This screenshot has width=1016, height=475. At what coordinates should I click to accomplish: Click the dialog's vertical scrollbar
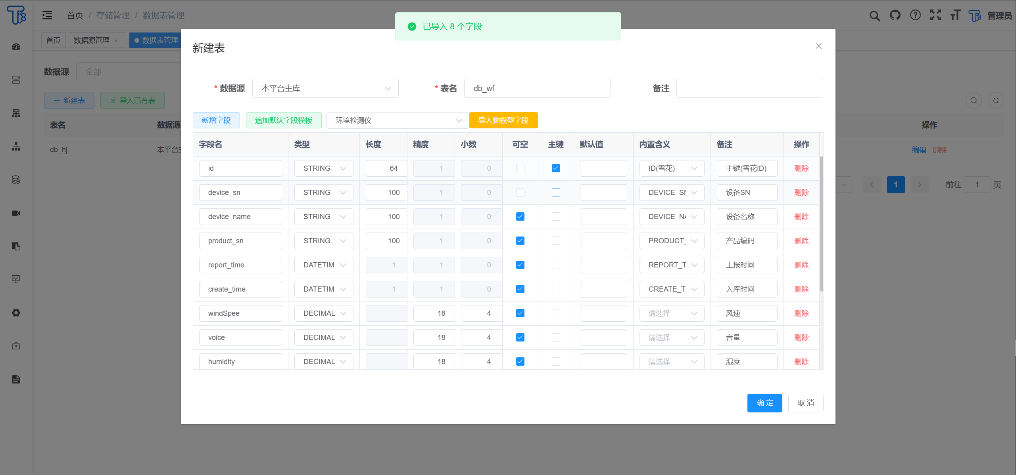(821, 224)
